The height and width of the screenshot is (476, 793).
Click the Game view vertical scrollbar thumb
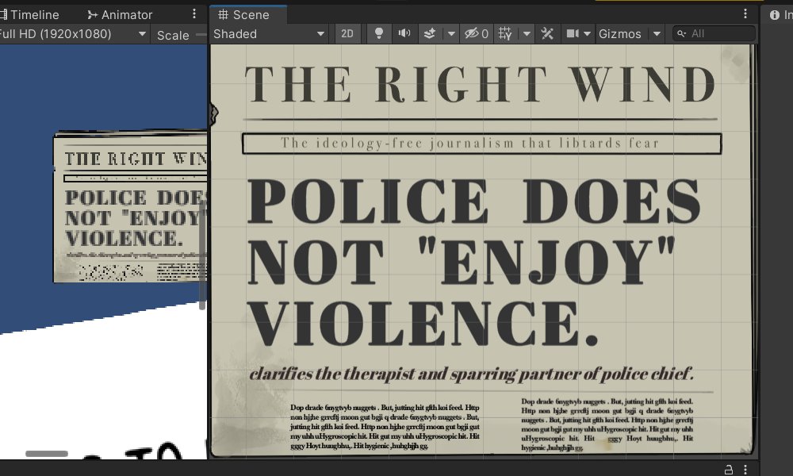click(x=202, y=254)
